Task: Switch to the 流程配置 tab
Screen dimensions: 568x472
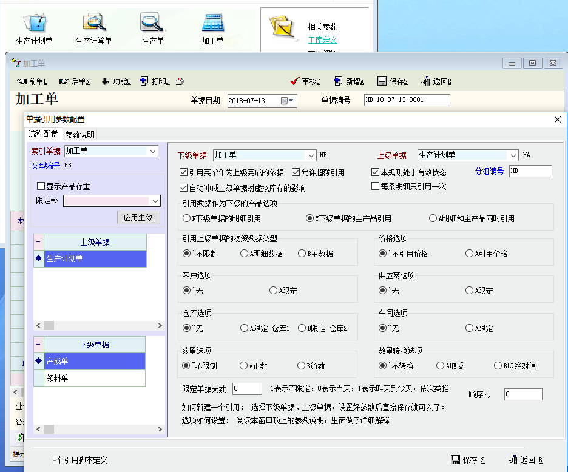Action: pyautogui.click(x=44, y=134)
